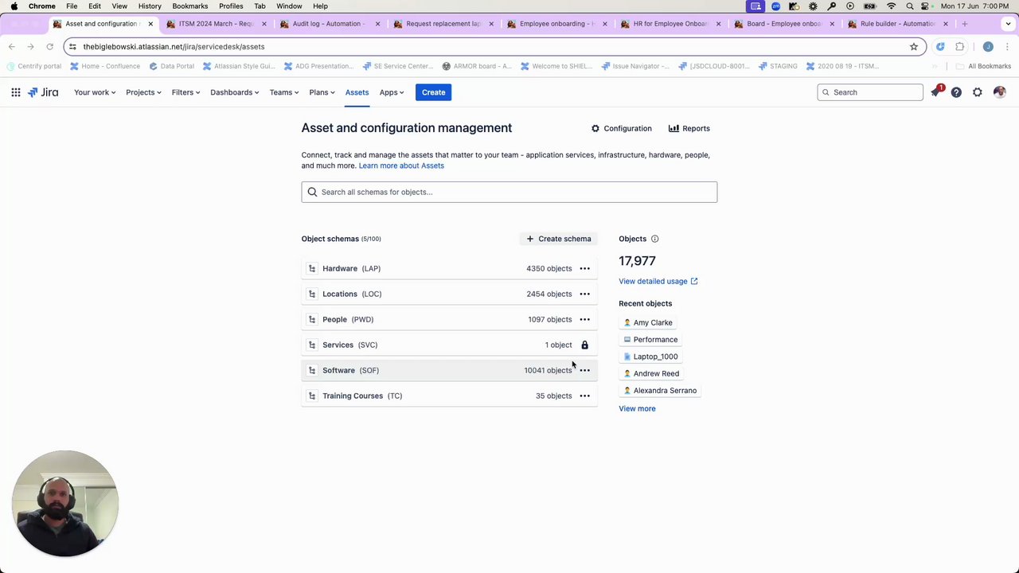Open the Configuration page
Screen dimensions: 1019x573
621,128
